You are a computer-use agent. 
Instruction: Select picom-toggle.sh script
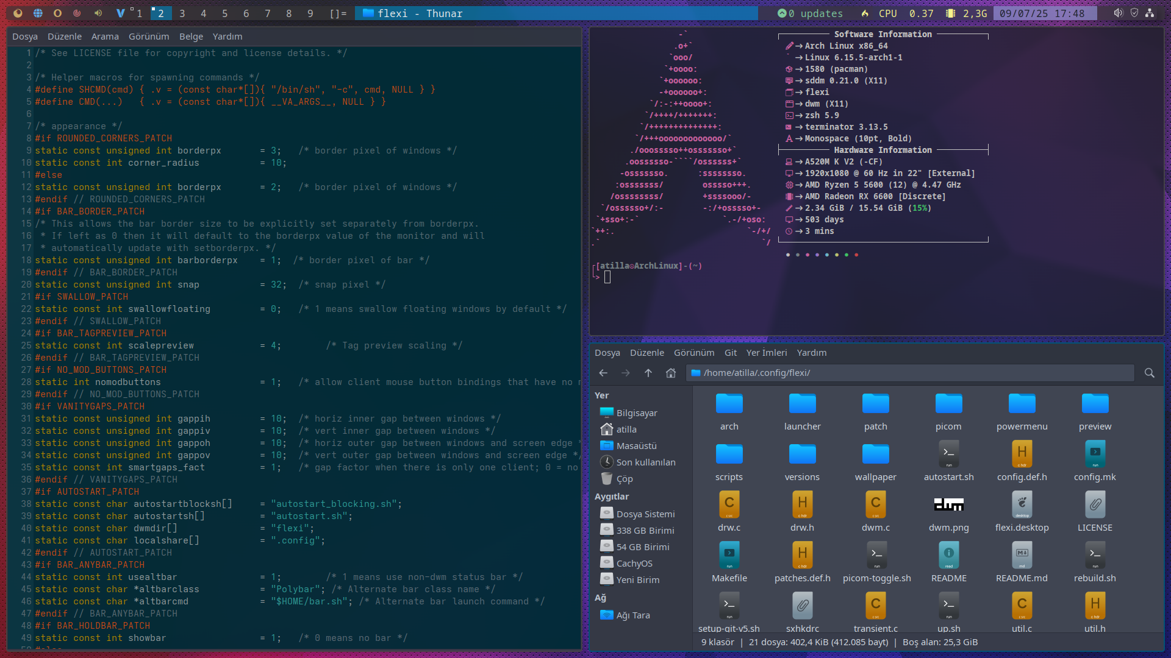(876, 564)
